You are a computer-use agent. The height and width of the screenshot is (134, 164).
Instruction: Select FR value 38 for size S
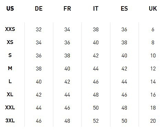pyautogui.click(x=67, y=56)
